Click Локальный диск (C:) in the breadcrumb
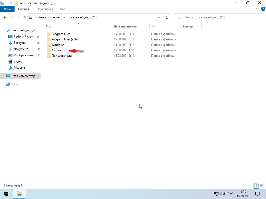The height and width of the screenshot is (199, 266). [82, 17]
